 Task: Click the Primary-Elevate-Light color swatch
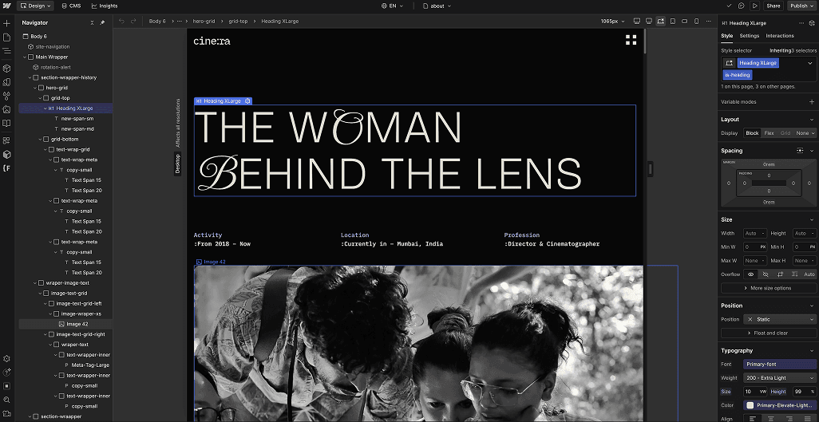(x=750, y=405)
